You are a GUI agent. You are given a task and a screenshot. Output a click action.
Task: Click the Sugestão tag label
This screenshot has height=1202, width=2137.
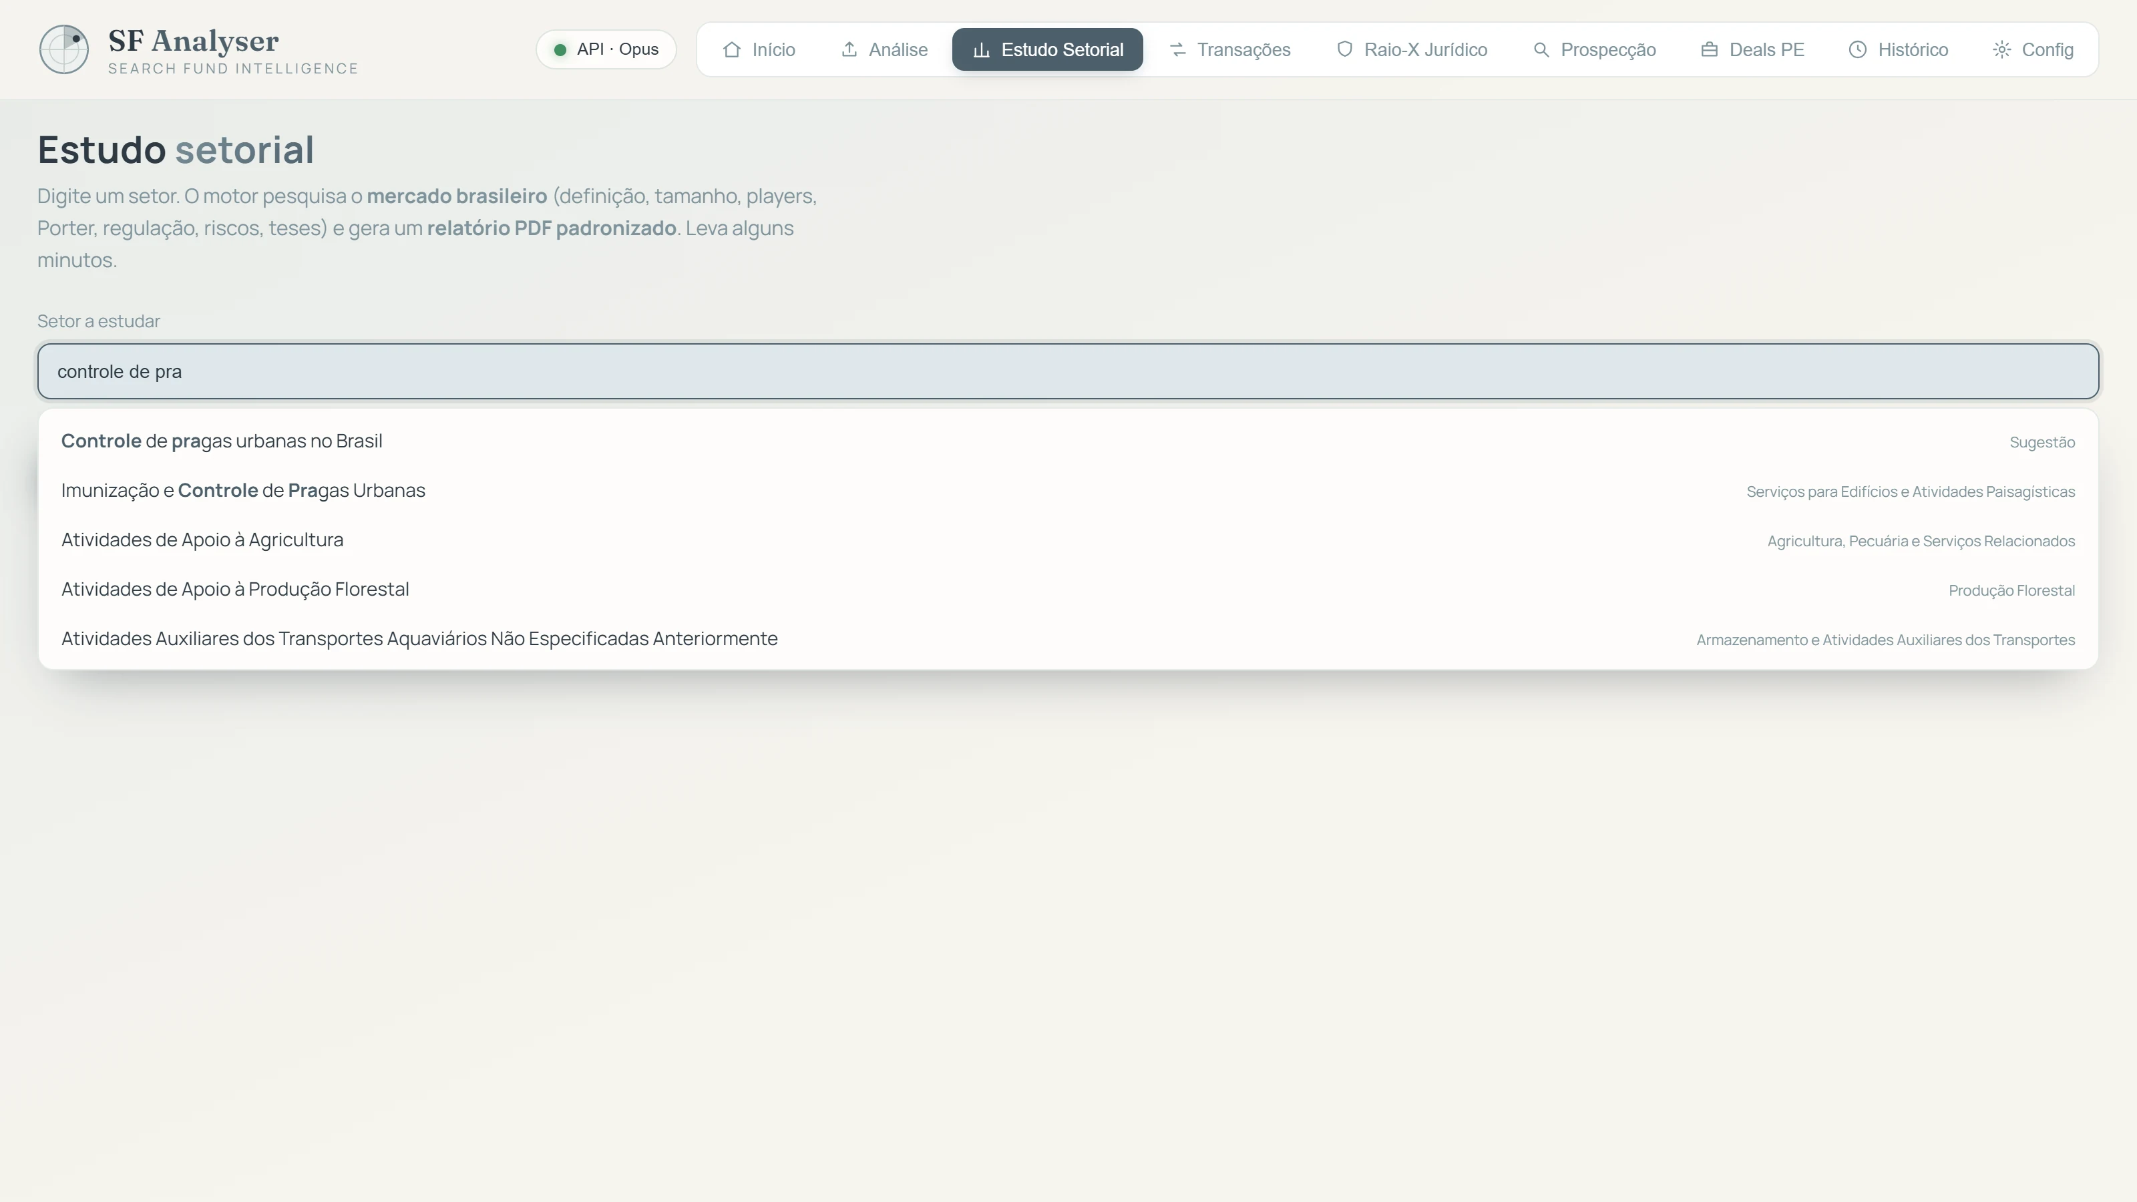coord(2042,443)
